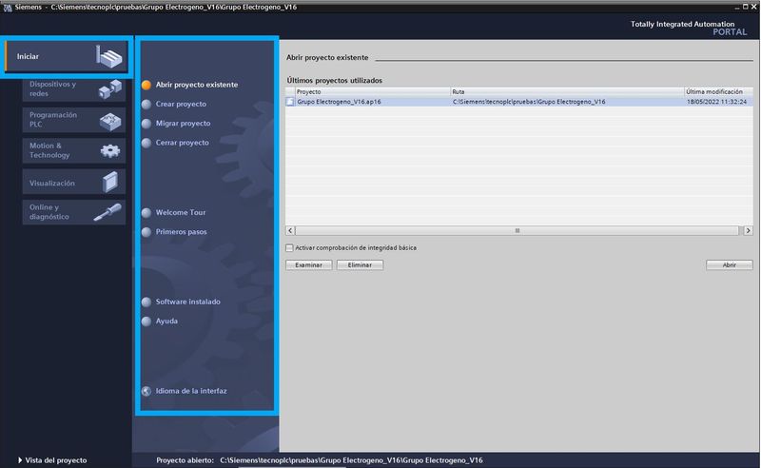The image size is (761, 468).
Task: Sort by the Proyecto column header
Action: [372, 91]
